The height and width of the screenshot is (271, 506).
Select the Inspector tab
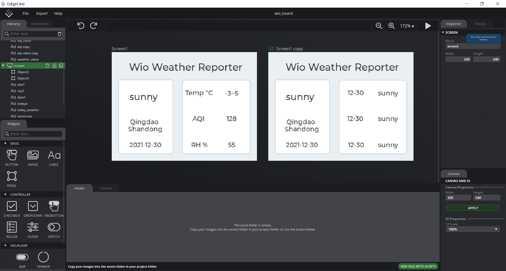pyautogui.click(x=454, y=24)
